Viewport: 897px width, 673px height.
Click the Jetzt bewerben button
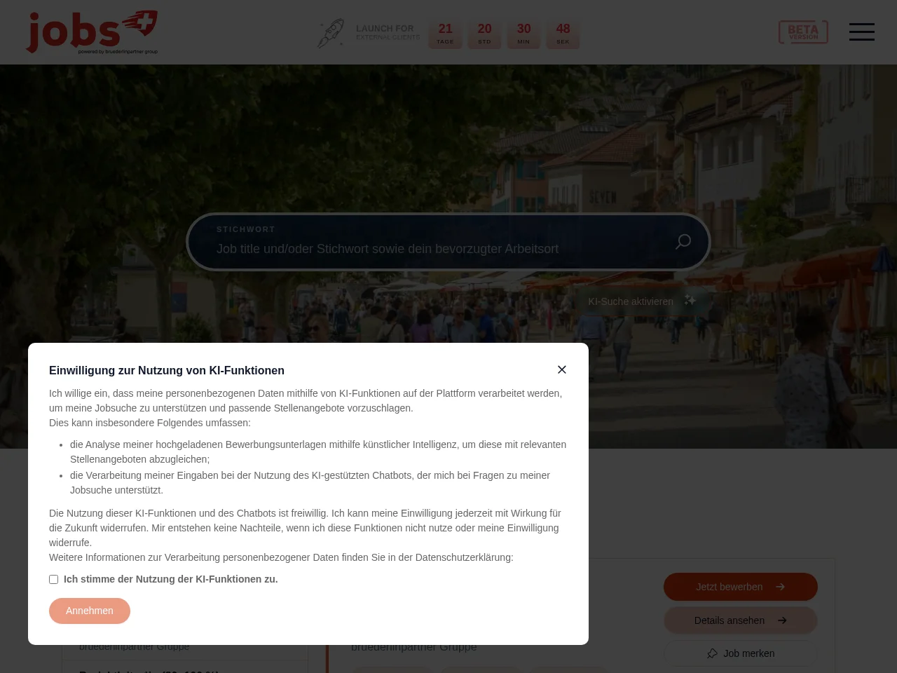[x=741, y=587]
